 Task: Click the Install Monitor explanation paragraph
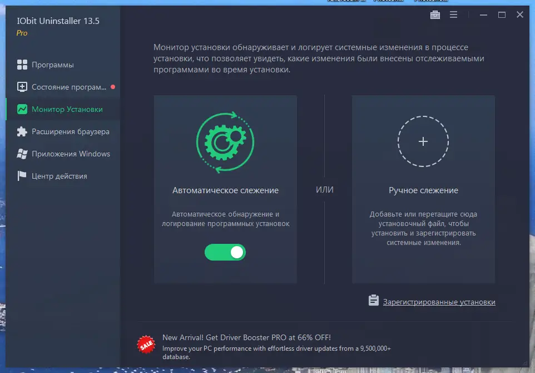coord(319,58)
